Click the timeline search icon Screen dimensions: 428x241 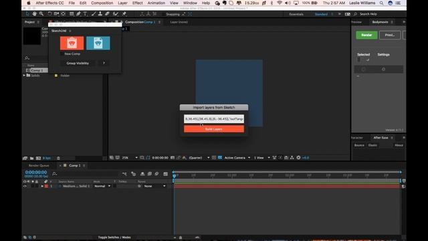pyautogui.click(x=54, y=174)
